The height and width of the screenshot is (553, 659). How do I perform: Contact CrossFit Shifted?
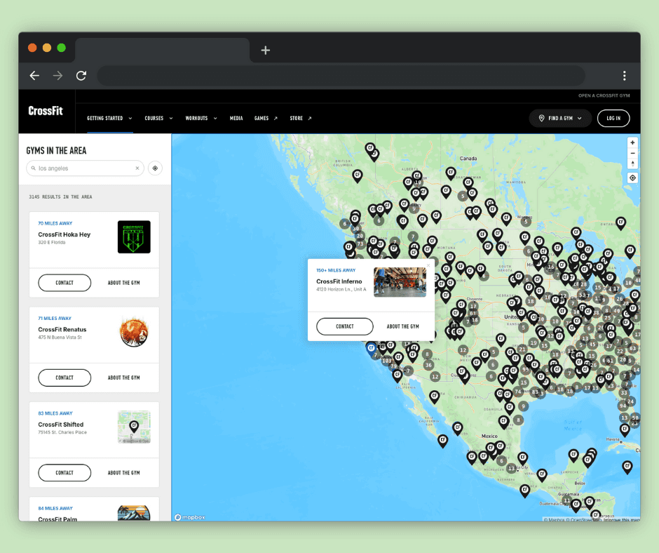click(x=64, y=473)
